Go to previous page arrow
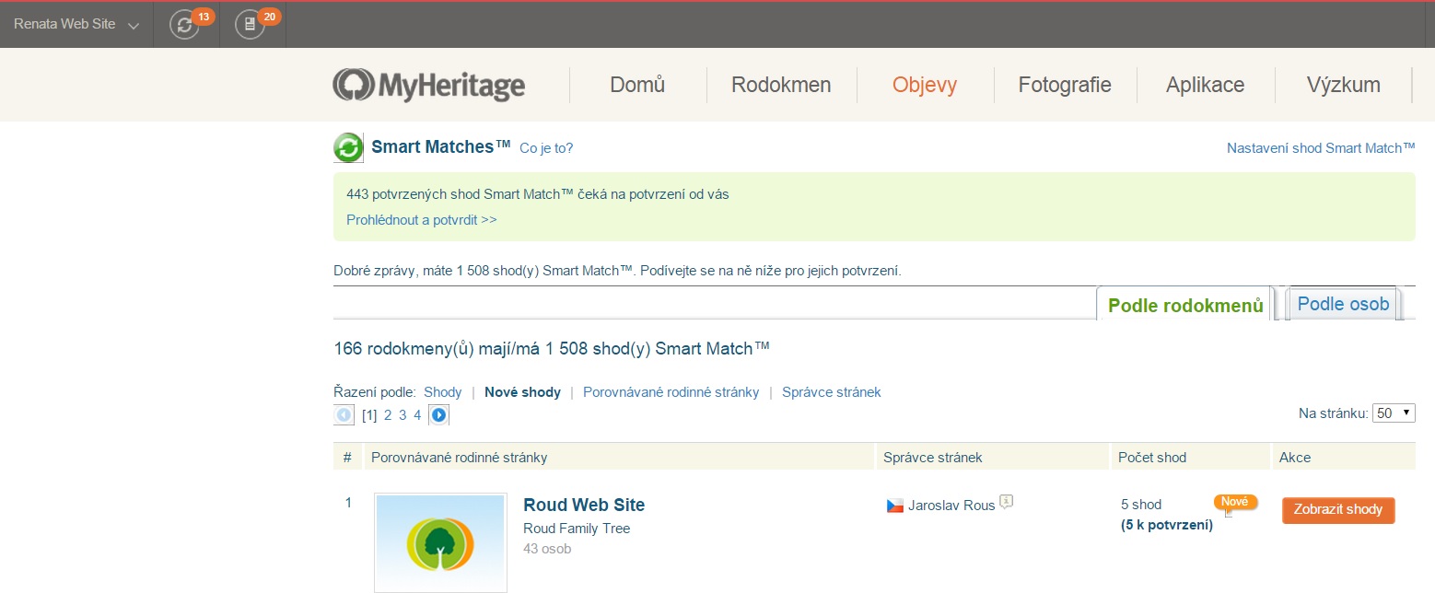The width and height of the screenshot is (1435, 593). click(344, 415)
